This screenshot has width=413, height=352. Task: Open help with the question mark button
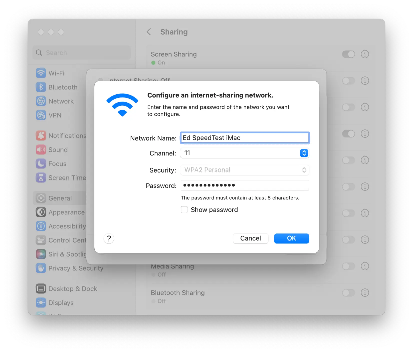109,238
